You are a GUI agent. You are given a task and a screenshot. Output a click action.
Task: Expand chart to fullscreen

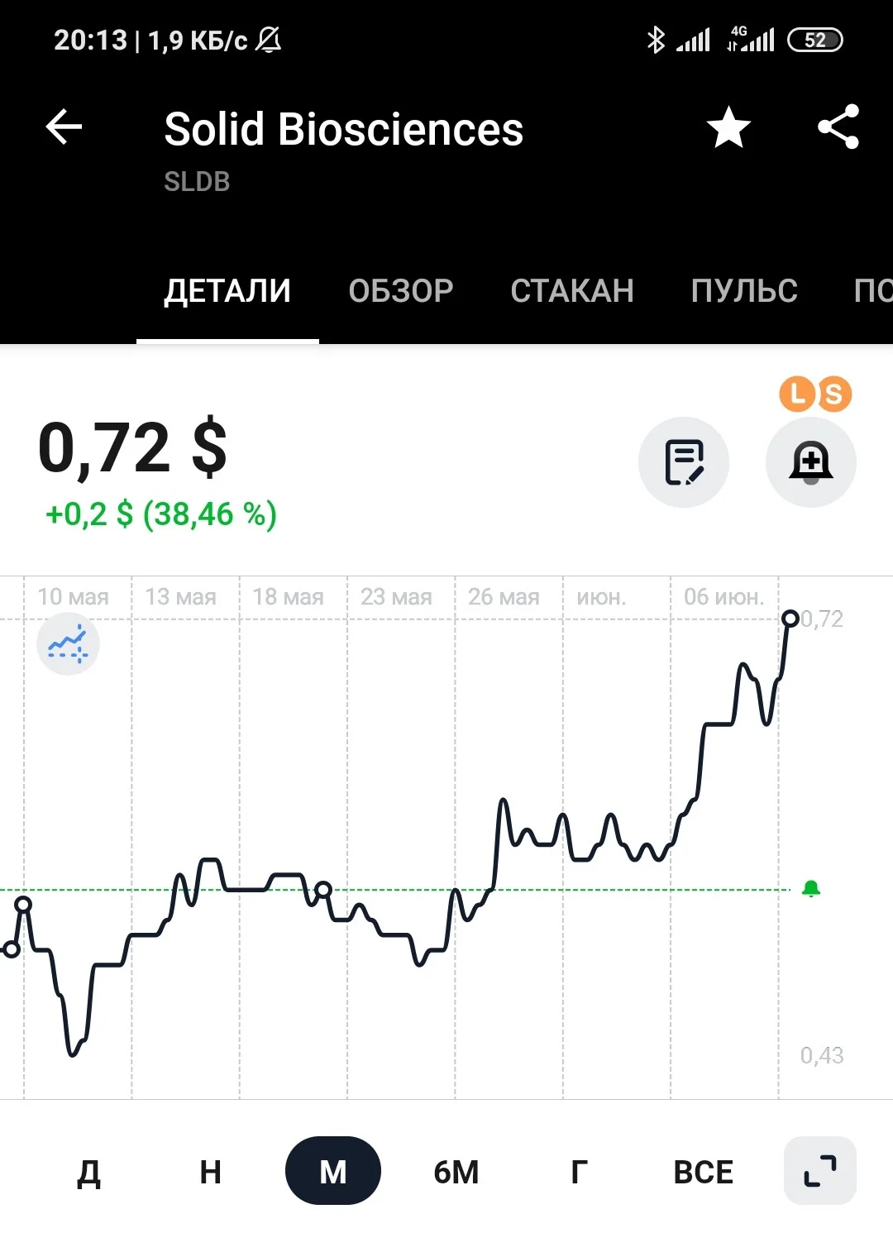(x=820, y=1171)
